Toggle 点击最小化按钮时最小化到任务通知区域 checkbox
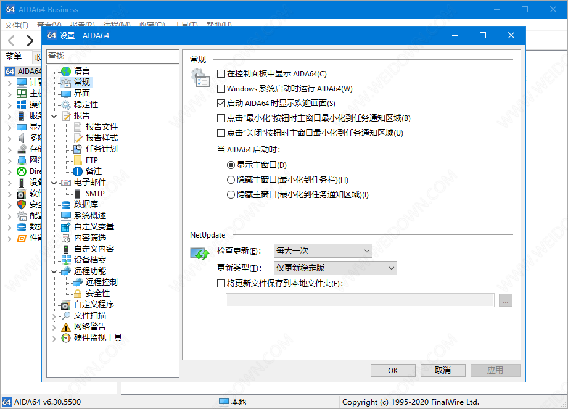 (221, 118)
